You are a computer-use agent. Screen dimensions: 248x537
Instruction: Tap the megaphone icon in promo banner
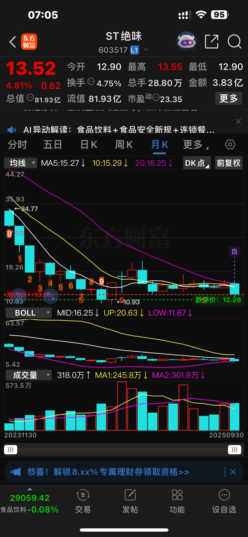pyautogui.click(x=15, y=472)
